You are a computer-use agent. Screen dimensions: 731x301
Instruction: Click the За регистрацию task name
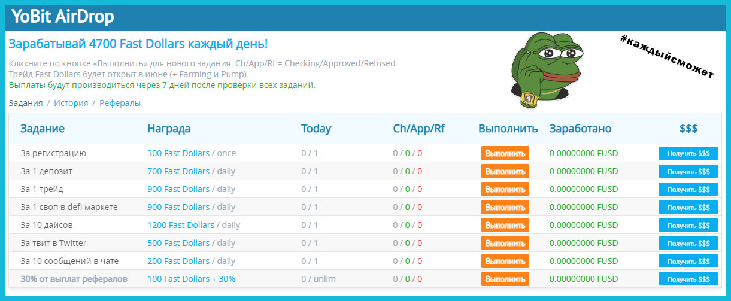53,153
